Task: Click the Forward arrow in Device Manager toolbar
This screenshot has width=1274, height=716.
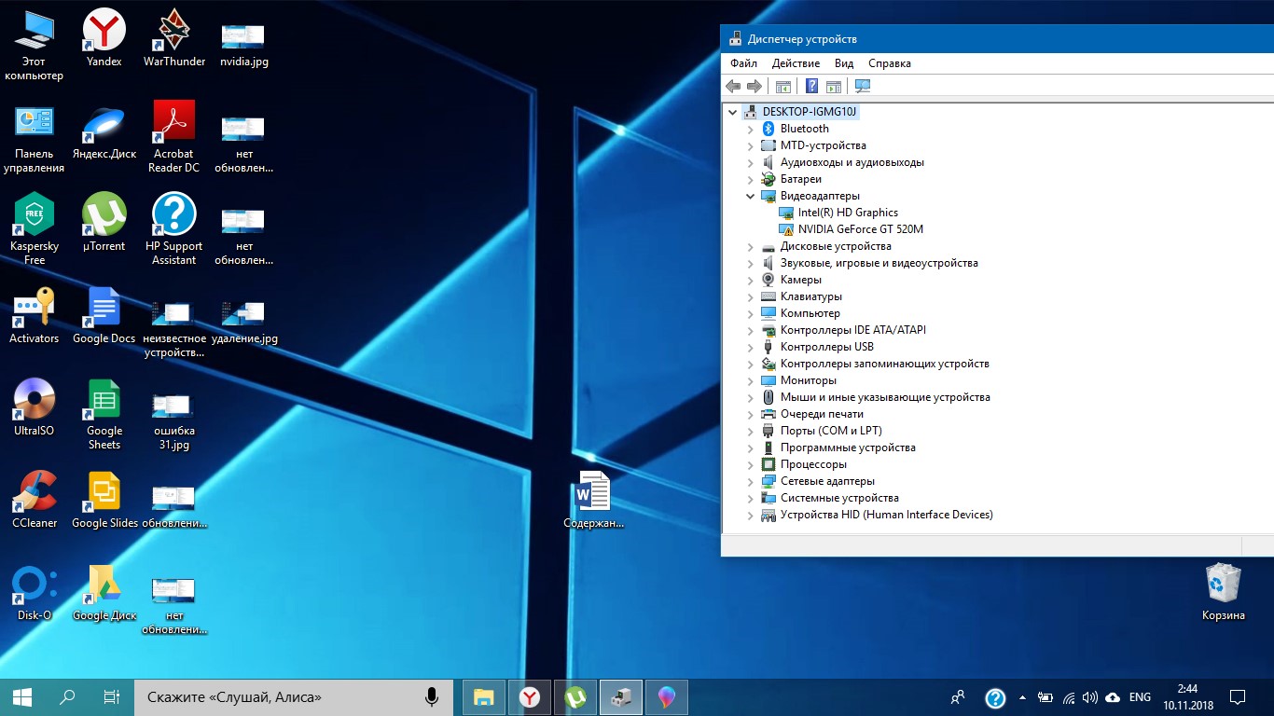Action: pos(755,87)
